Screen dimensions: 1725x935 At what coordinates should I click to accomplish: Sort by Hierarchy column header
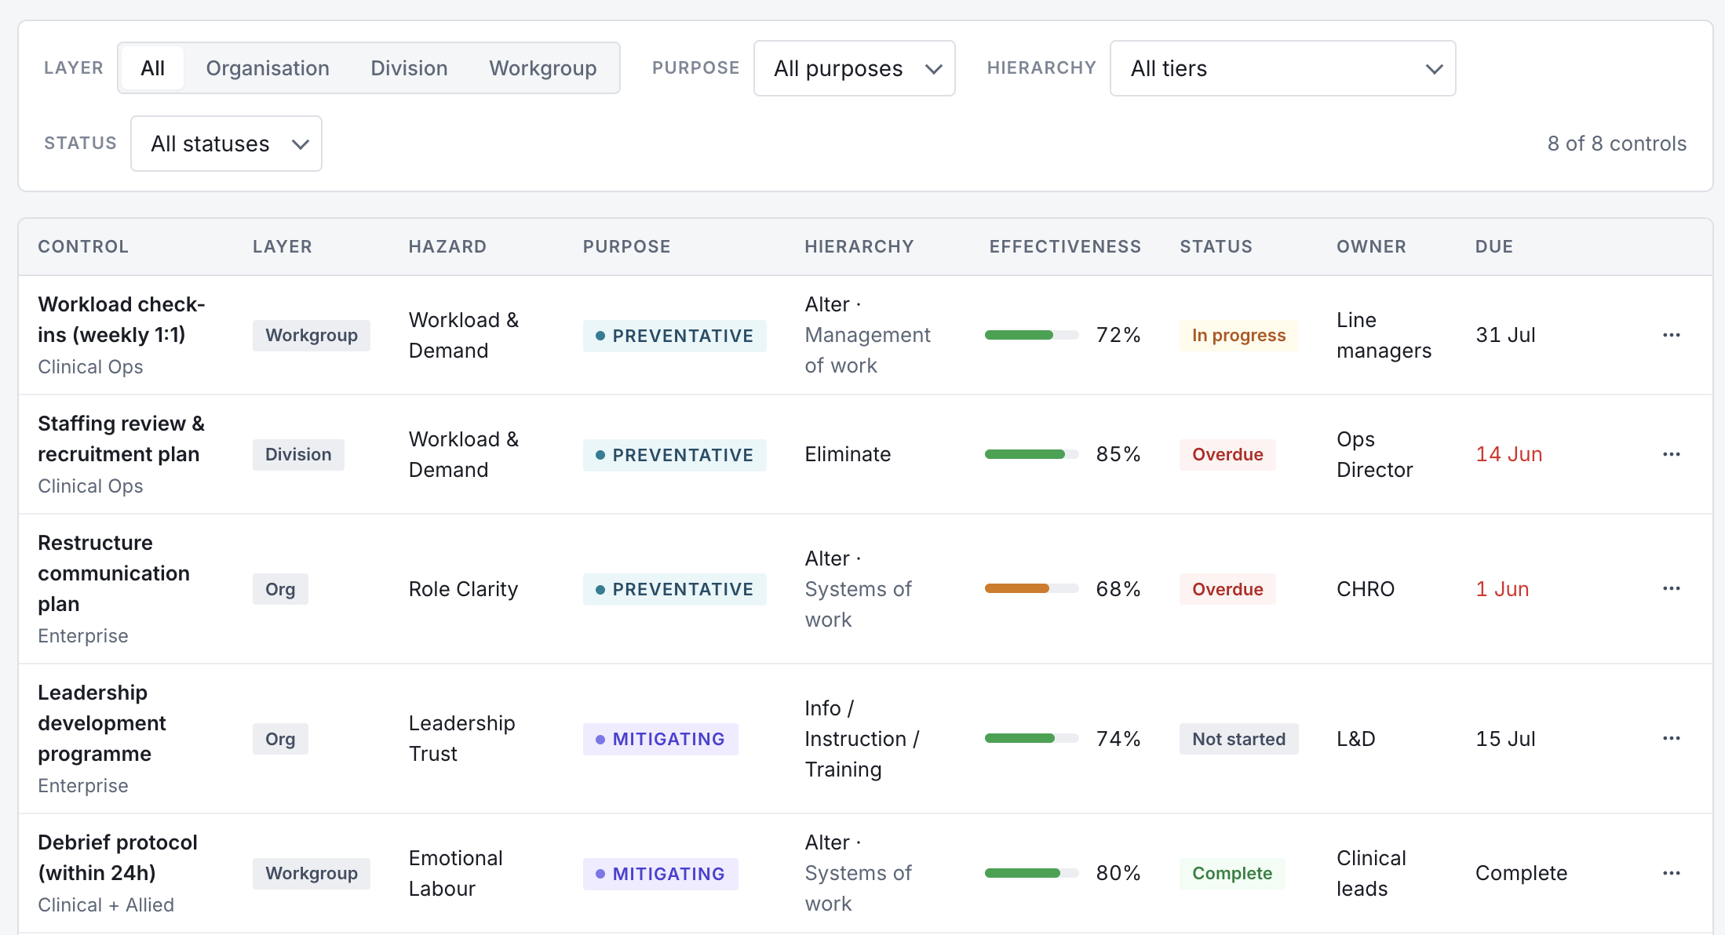pyautogui.click(x=859, y=246)
